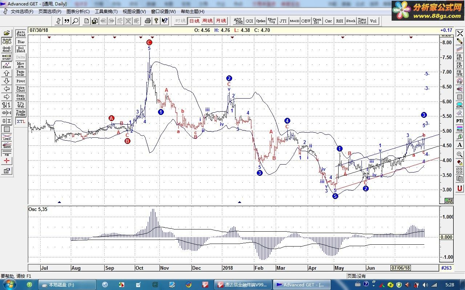Viewport: 465px width, 290px height.
Task: Select the LINES drawing tool
Action: [7, 137]
